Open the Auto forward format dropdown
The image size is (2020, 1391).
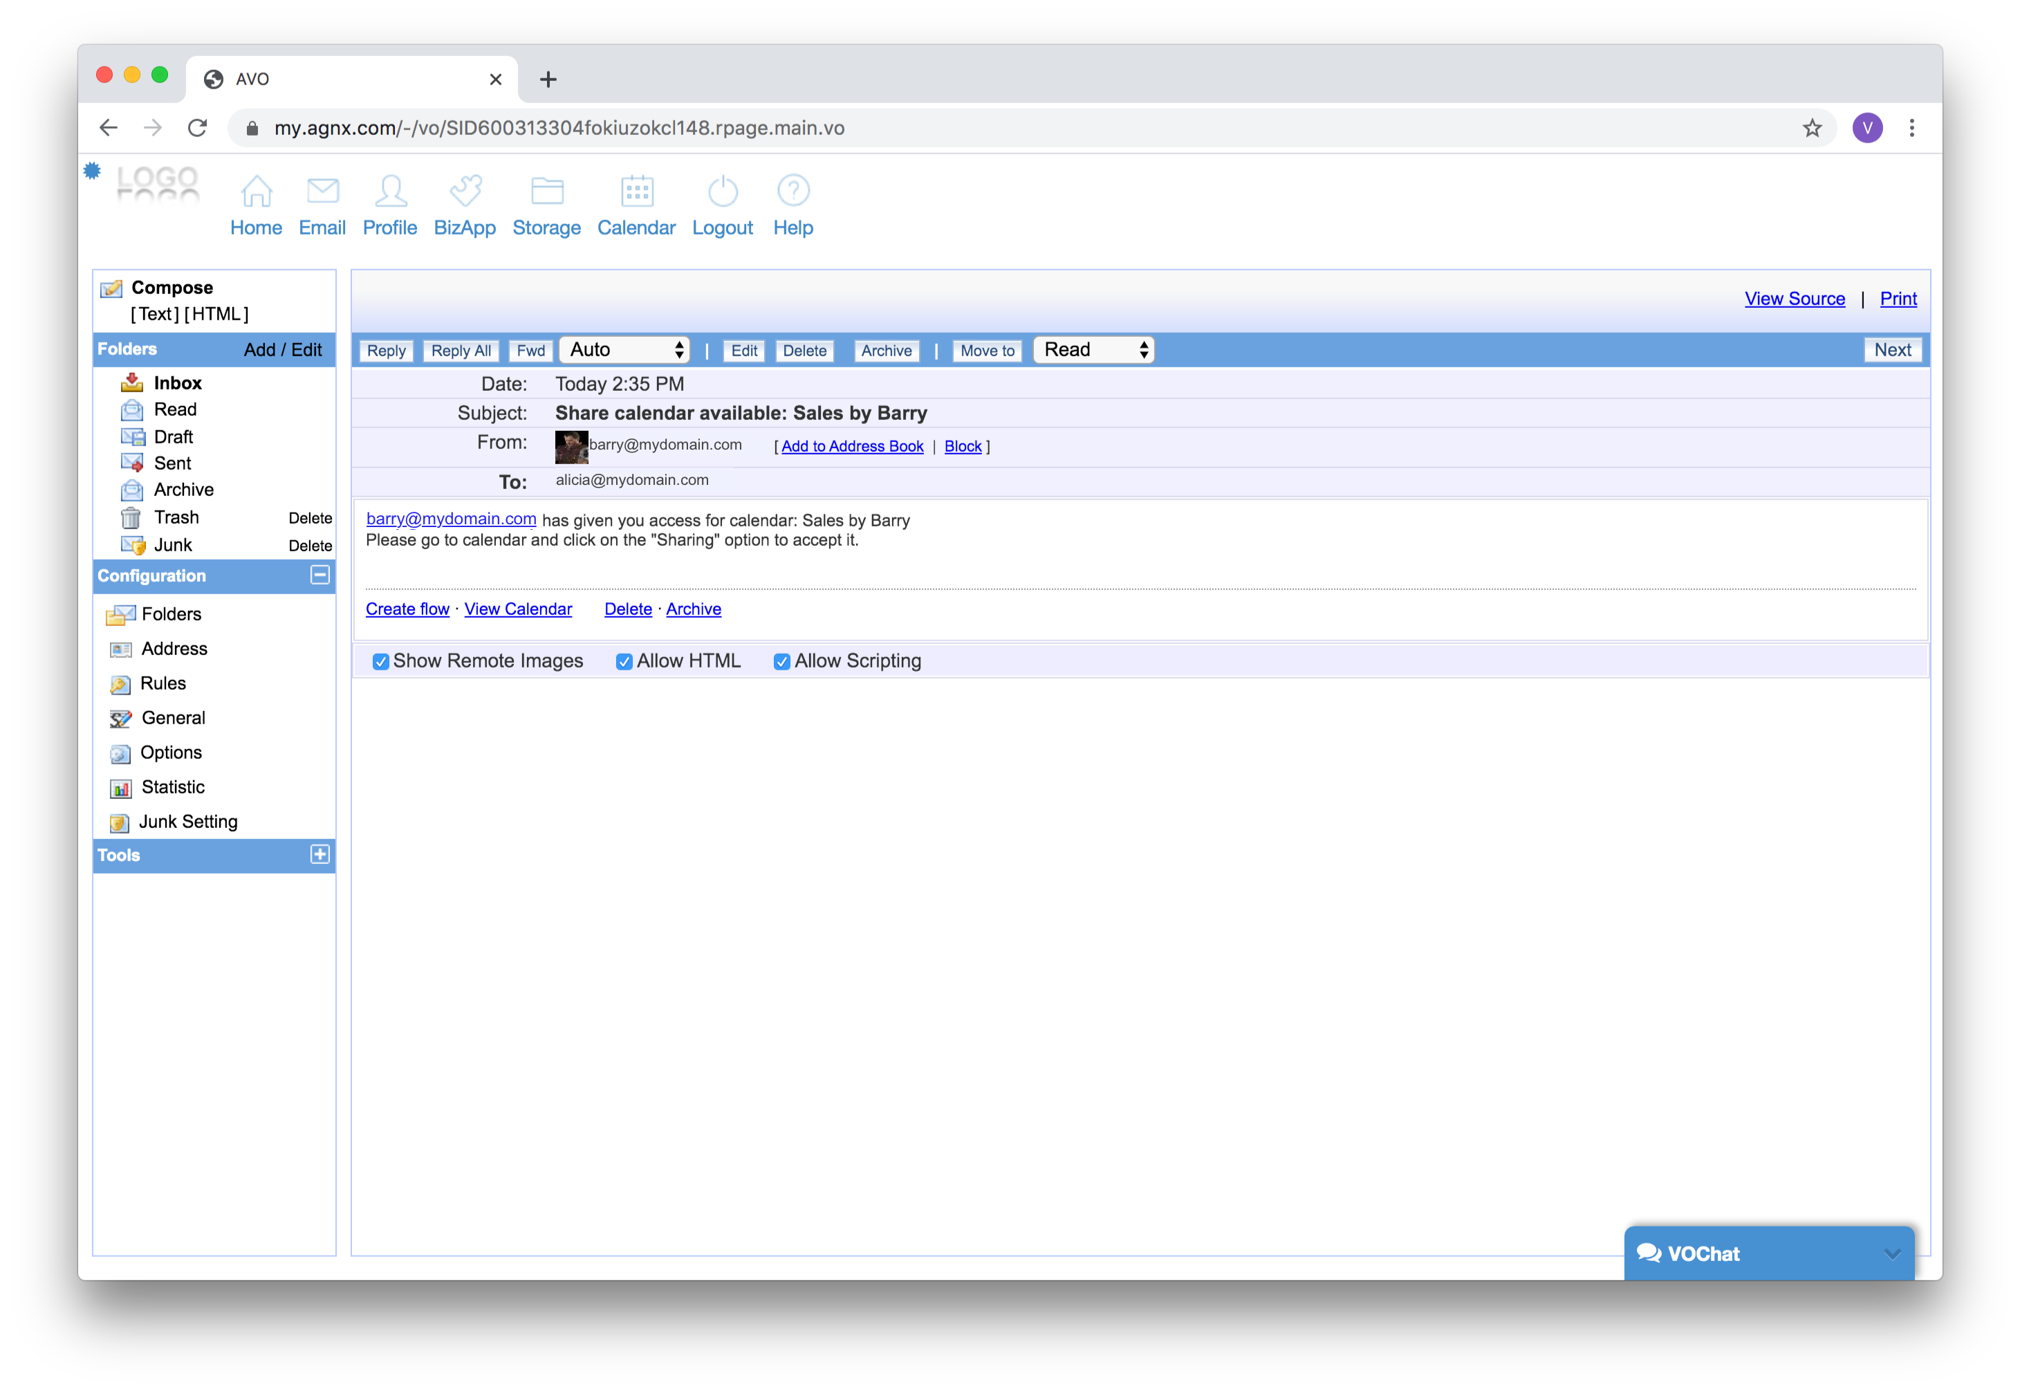626,349
